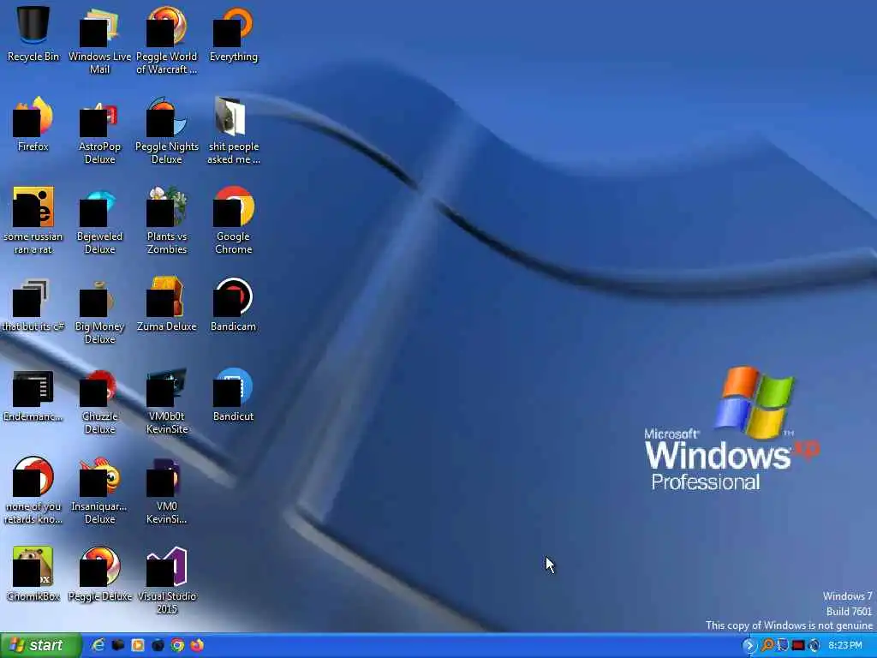Viewport: 877px width, 658px height.
Task: Expand hidden system tray icons arrow
Action: coord(749,646)
